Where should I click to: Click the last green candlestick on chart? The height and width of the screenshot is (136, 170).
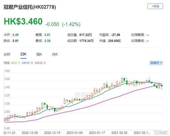click(x=162, y=86)
